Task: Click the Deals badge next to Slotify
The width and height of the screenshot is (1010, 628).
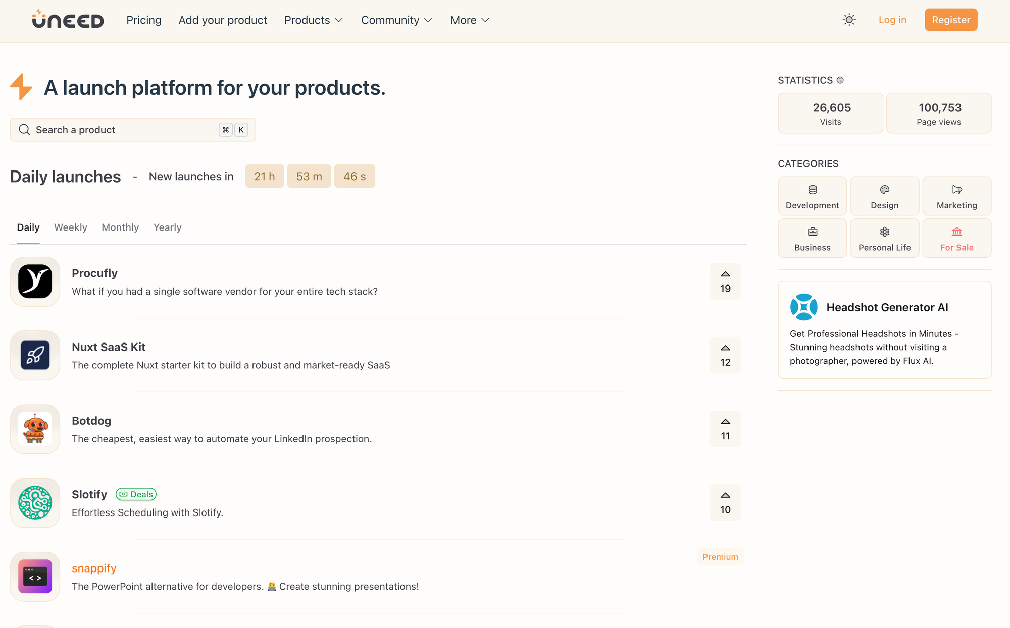Action: pos(136,494)
